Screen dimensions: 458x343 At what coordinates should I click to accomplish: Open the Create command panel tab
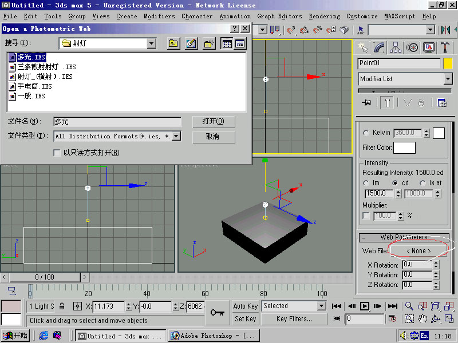(x=362, y=47)
